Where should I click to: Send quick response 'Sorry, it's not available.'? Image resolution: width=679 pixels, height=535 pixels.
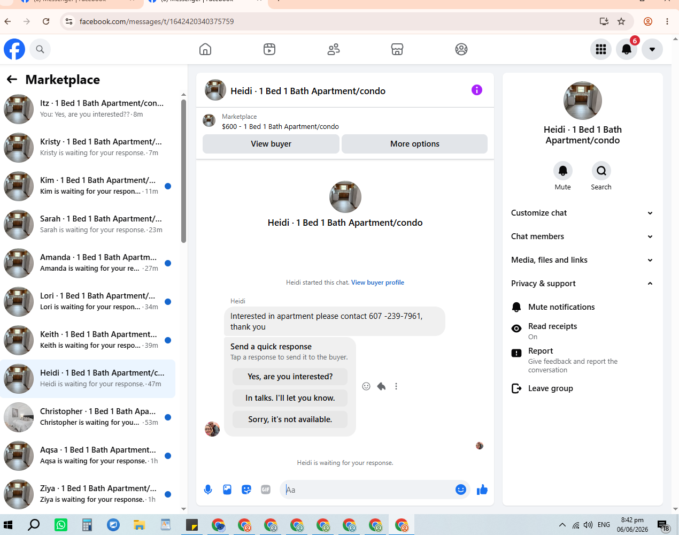click(290, 419)
